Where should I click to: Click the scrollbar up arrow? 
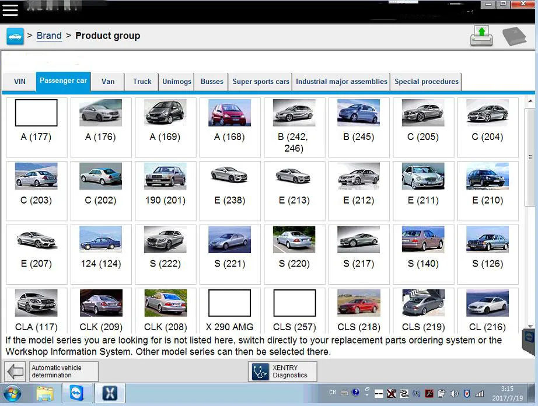pyautogui.click(x=530, y=101)
